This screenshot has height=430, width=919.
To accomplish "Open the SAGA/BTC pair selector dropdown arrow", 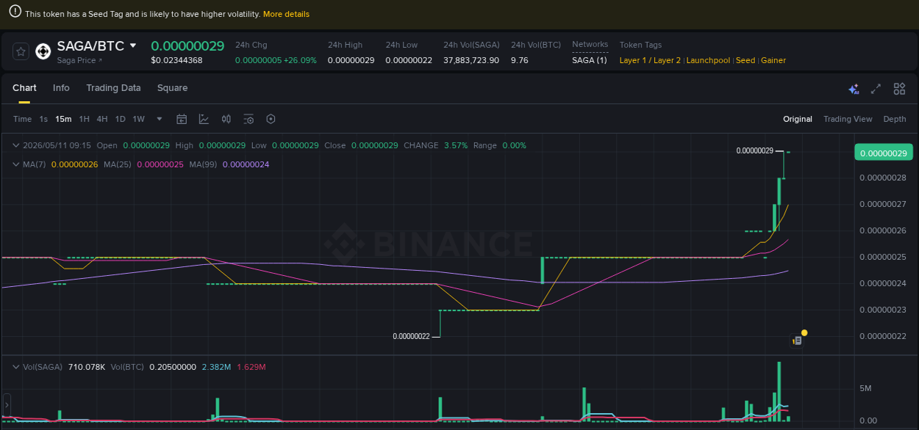I will point(133,45).
